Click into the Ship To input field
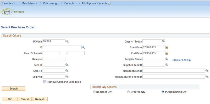Image resolution: width=210 pixels, height=104 pixels. coord(54,71)
